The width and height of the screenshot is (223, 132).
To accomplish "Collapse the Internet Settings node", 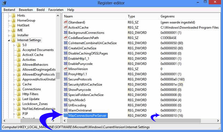I will click(9, 40).
